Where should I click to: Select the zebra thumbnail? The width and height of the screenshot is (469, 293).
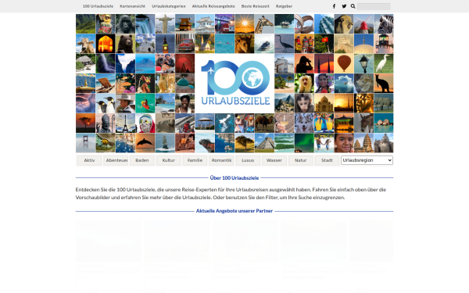[384, 24]
